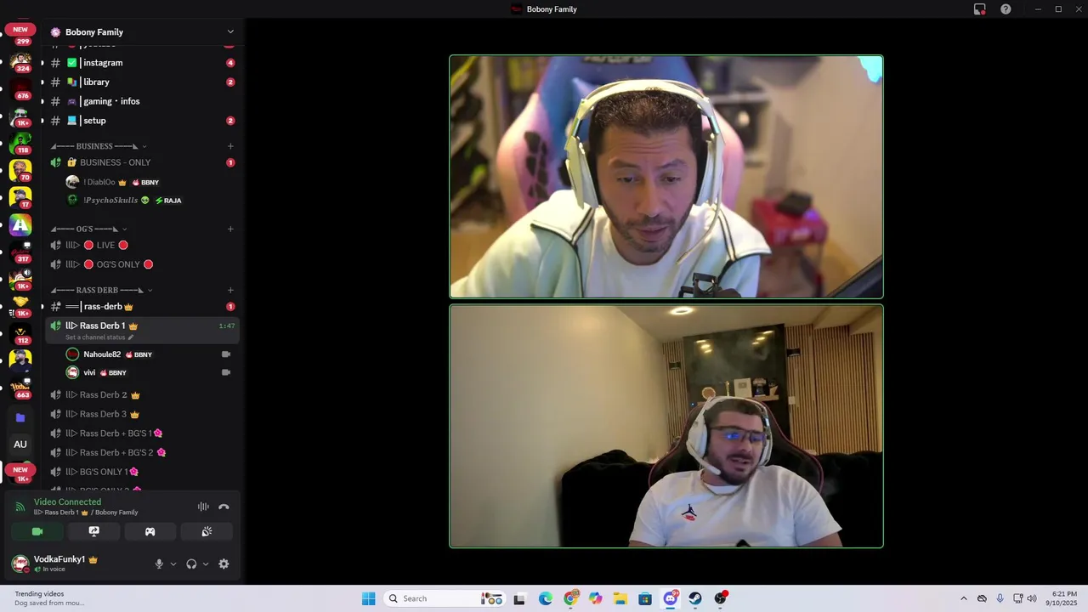
Task: Open the purple A server icon
Action: (20, 225)
